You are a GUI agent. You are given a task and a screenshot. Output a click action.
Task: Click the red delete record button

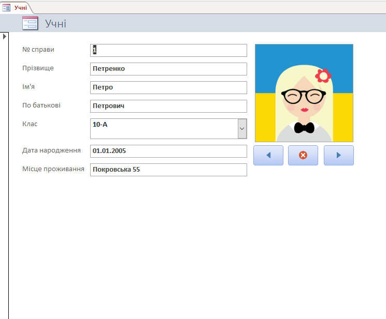(303, 155)
